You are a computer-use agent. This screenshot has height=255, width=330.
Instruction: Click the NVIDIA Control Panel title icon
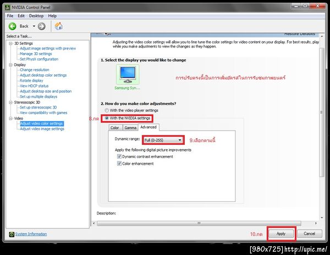[8, 7]
